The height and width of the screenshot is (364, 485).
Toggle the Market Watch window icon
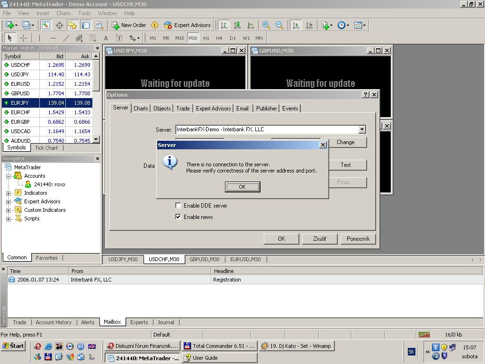coord(46,25)
